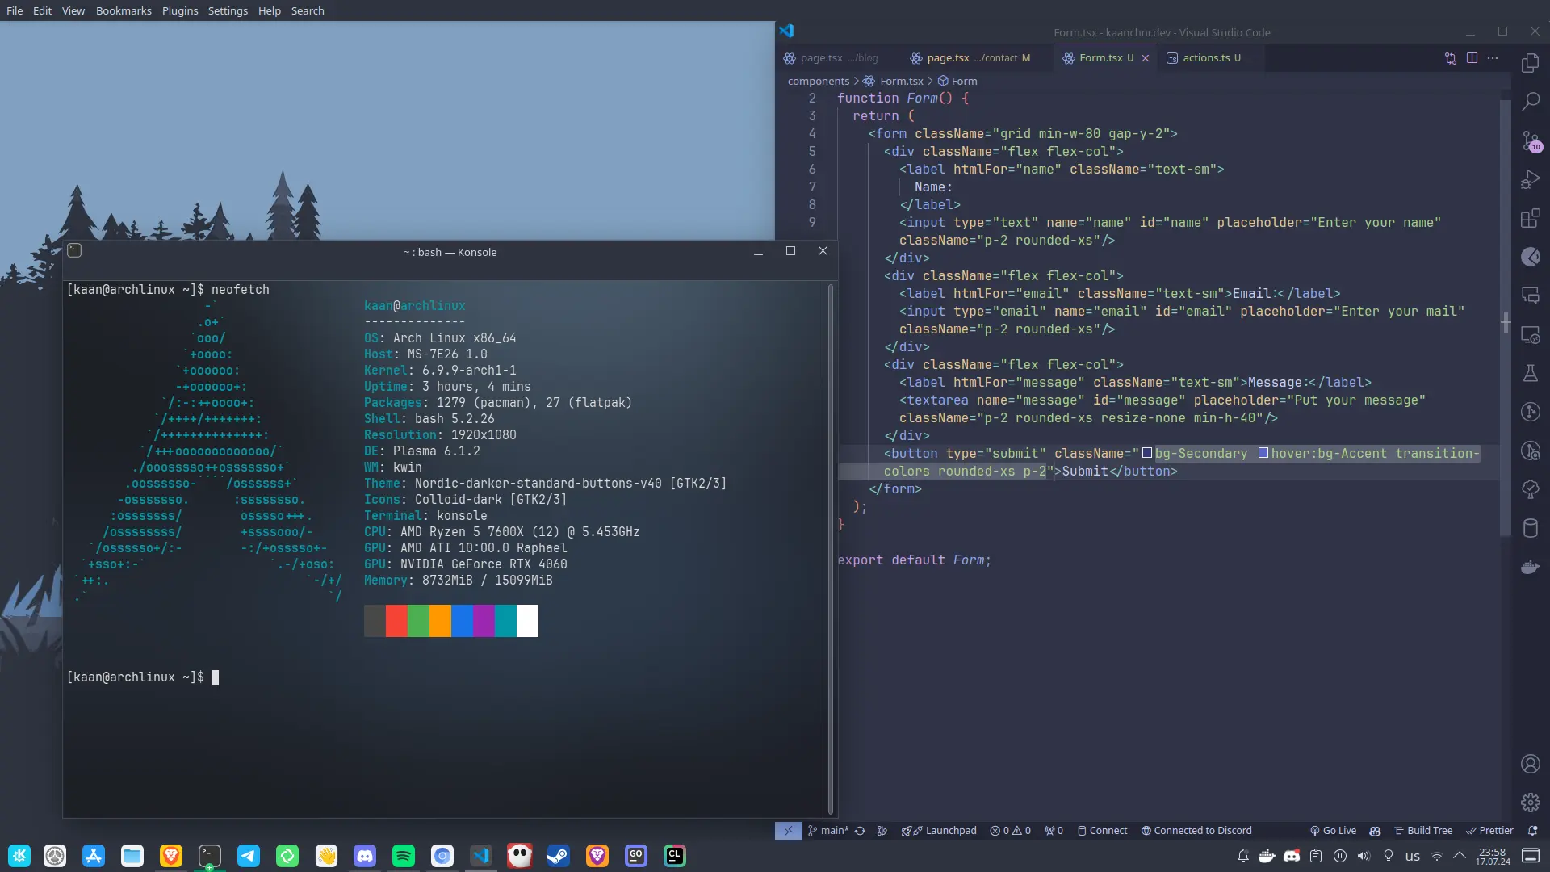Split the editor to the right

click(x=1472, y=58)
